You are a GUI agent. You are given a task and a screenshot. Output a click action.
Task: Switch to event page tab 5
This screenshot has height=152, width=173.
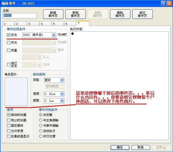(58, 24)
